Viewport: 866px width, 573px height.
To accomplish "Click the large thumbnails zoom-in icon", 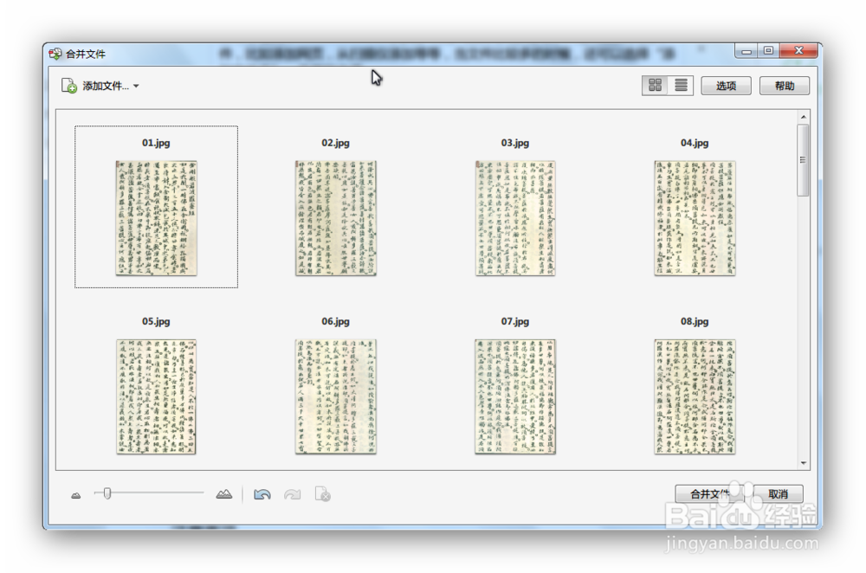I will coord(223,494).
